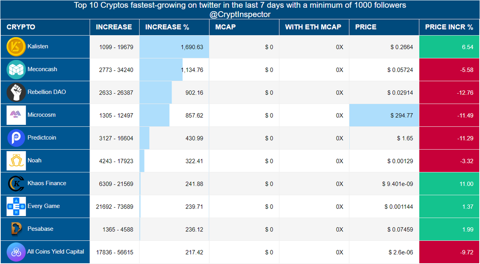Click the Khaos Finance name text

(x=47, y=183)
